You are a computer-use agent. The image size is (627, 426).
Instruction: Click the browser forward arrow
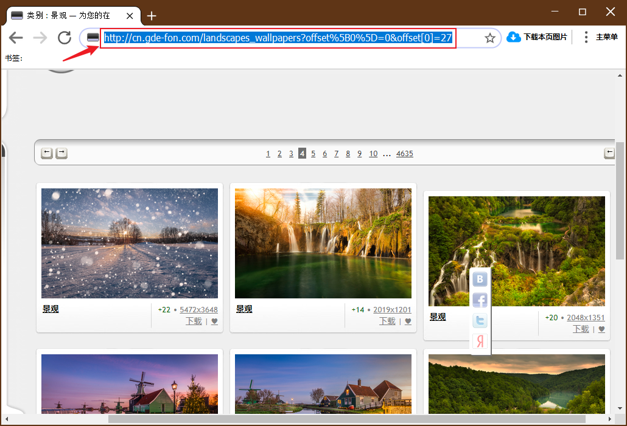pos(40,38)
